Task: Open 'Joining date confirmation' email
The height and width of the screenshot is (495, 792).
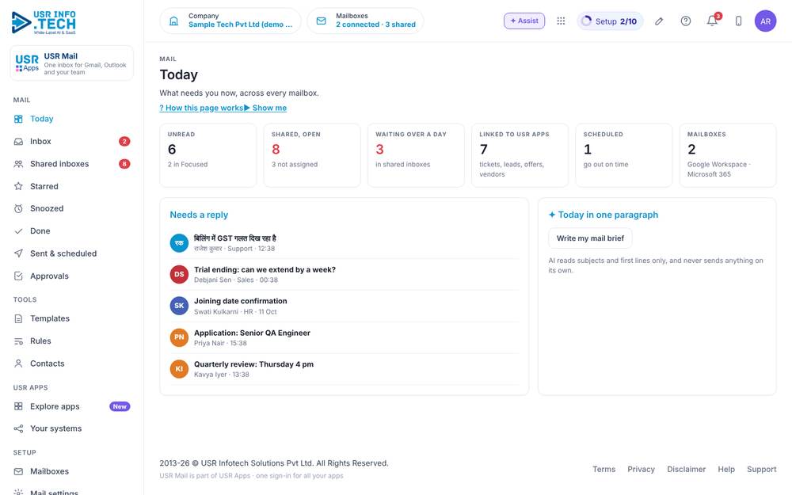Action: (345, 306)
